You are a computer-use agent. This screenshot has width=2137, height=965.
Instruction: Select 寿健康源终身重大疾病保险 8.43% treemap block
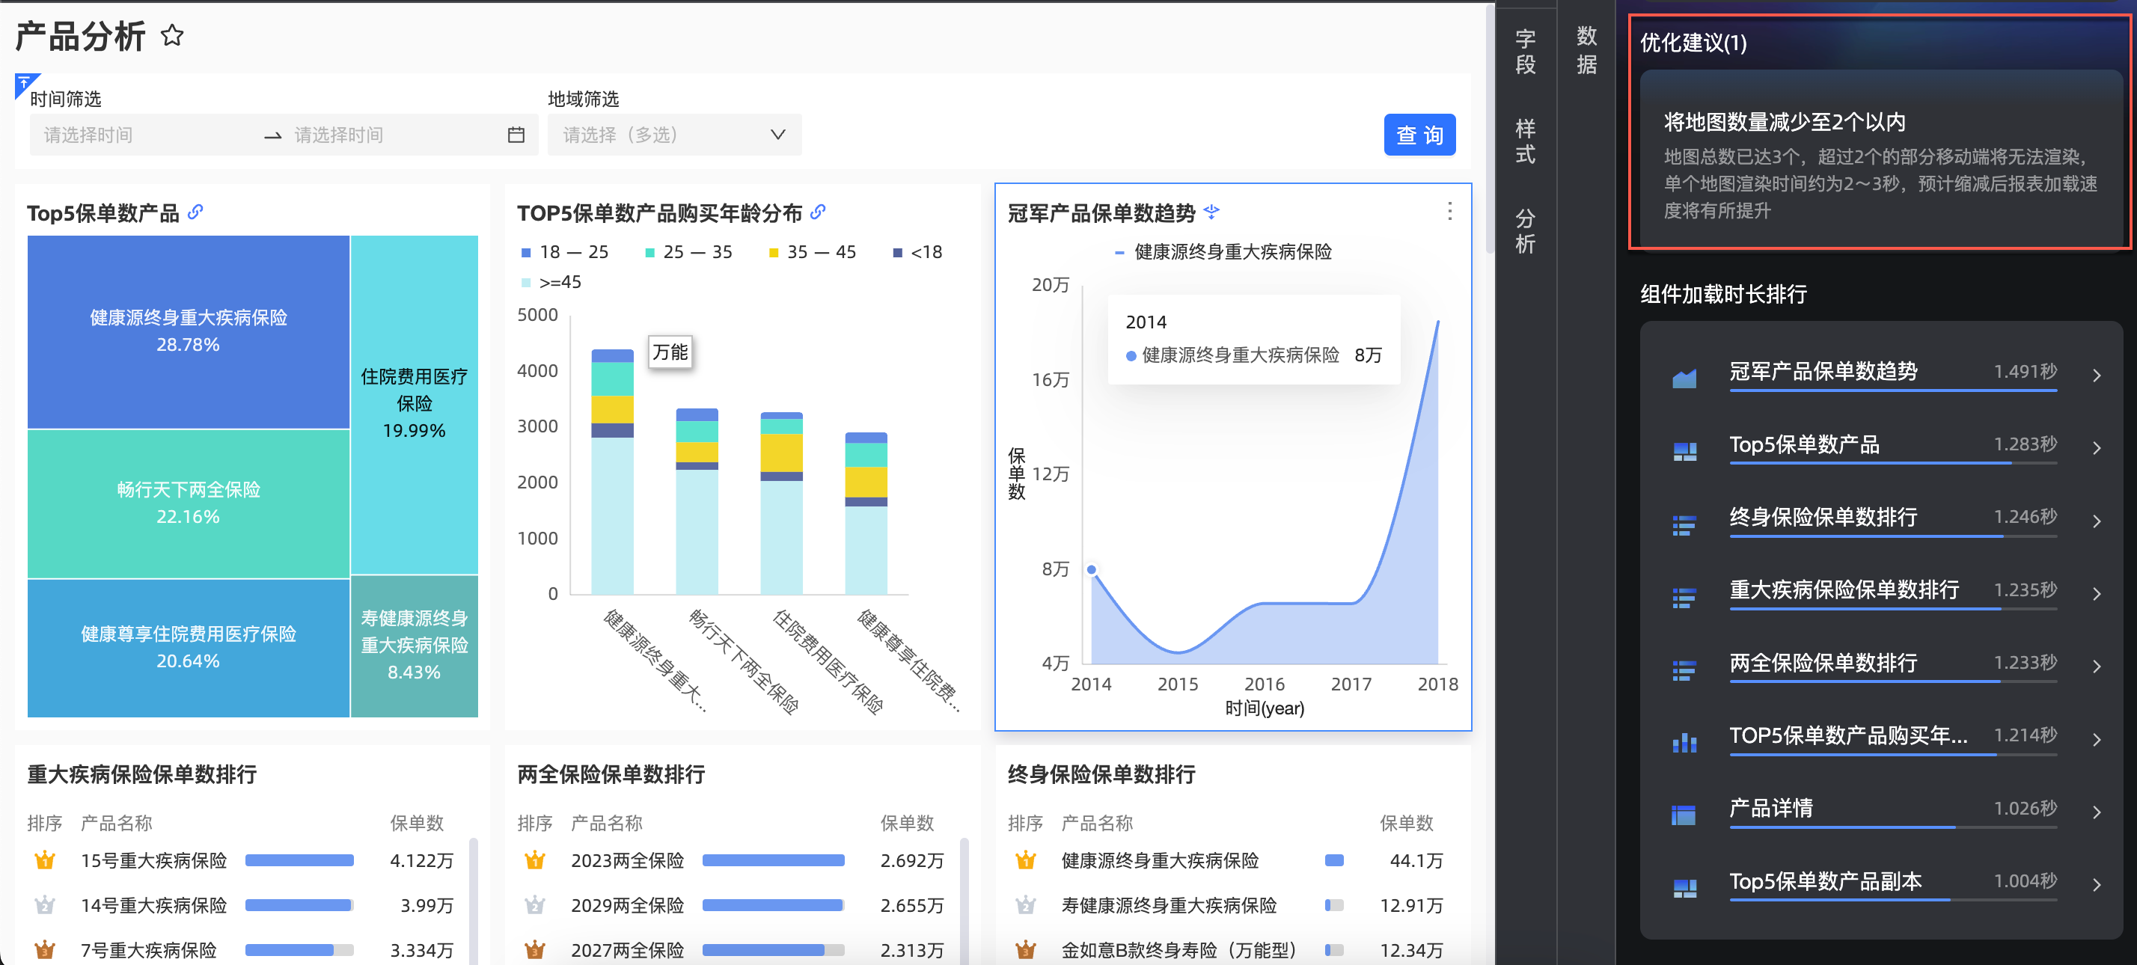point(414,646)
